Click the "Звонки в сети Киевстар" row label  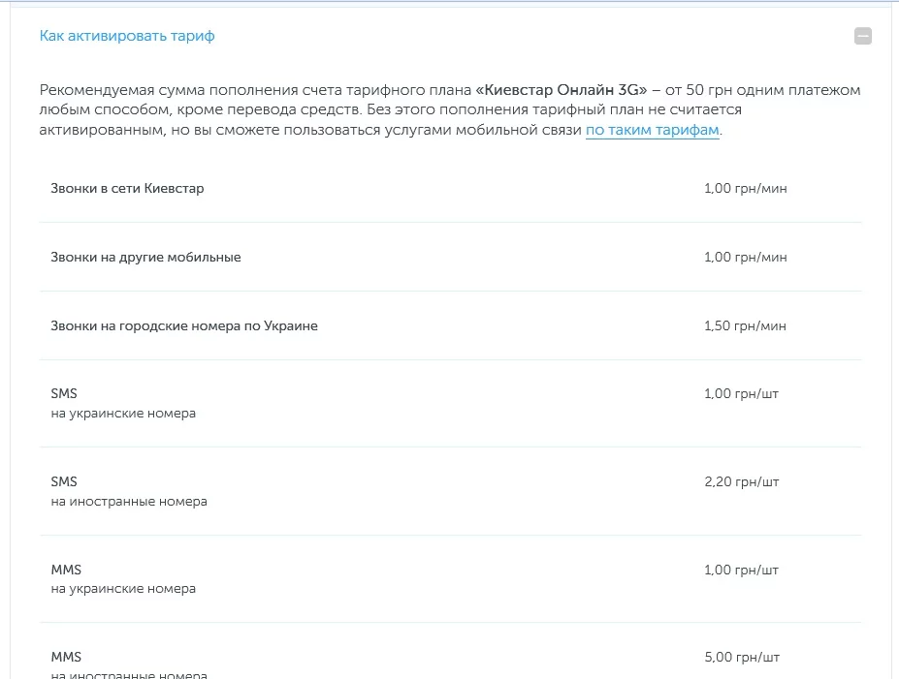coord(127,188)
